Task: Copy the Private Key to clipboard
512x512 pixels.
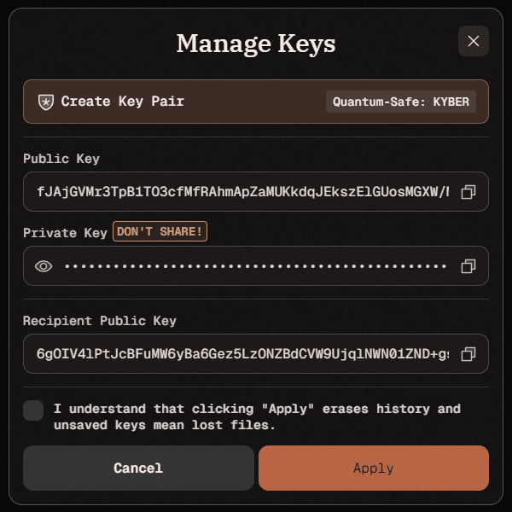Action: [468, 266]
